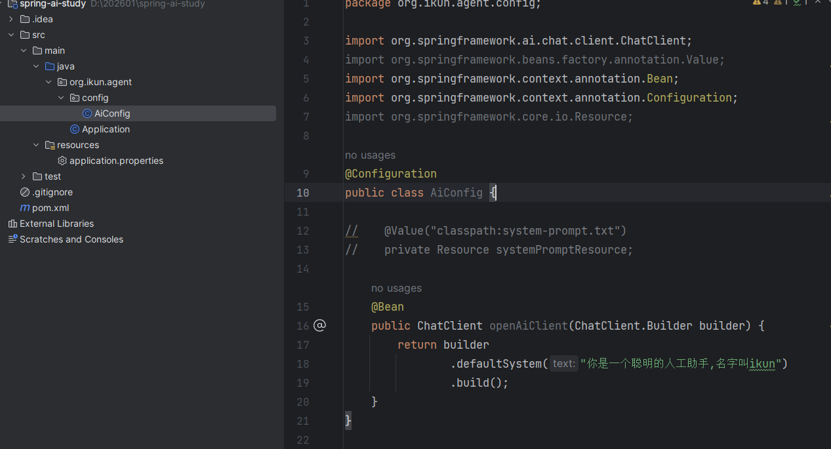
Task: Click the resources folder icon
Action: click(50, 145)
